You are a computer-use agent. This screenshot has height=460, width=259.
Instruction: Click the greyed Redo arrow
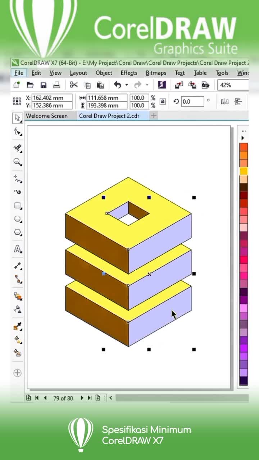pos(137,85)
